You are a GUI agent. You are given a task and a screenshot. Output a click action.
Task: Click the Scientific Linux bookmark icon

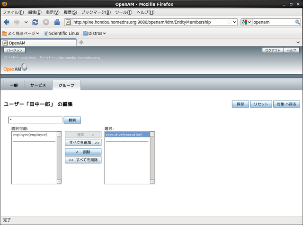coord(46,33)
